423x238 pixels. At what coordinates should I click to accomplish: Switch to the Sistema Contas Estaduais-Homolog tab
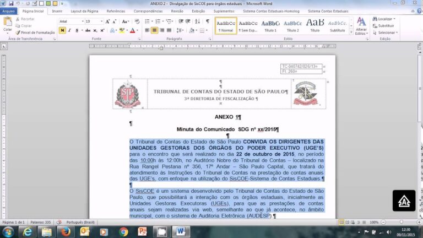(271, 11)
